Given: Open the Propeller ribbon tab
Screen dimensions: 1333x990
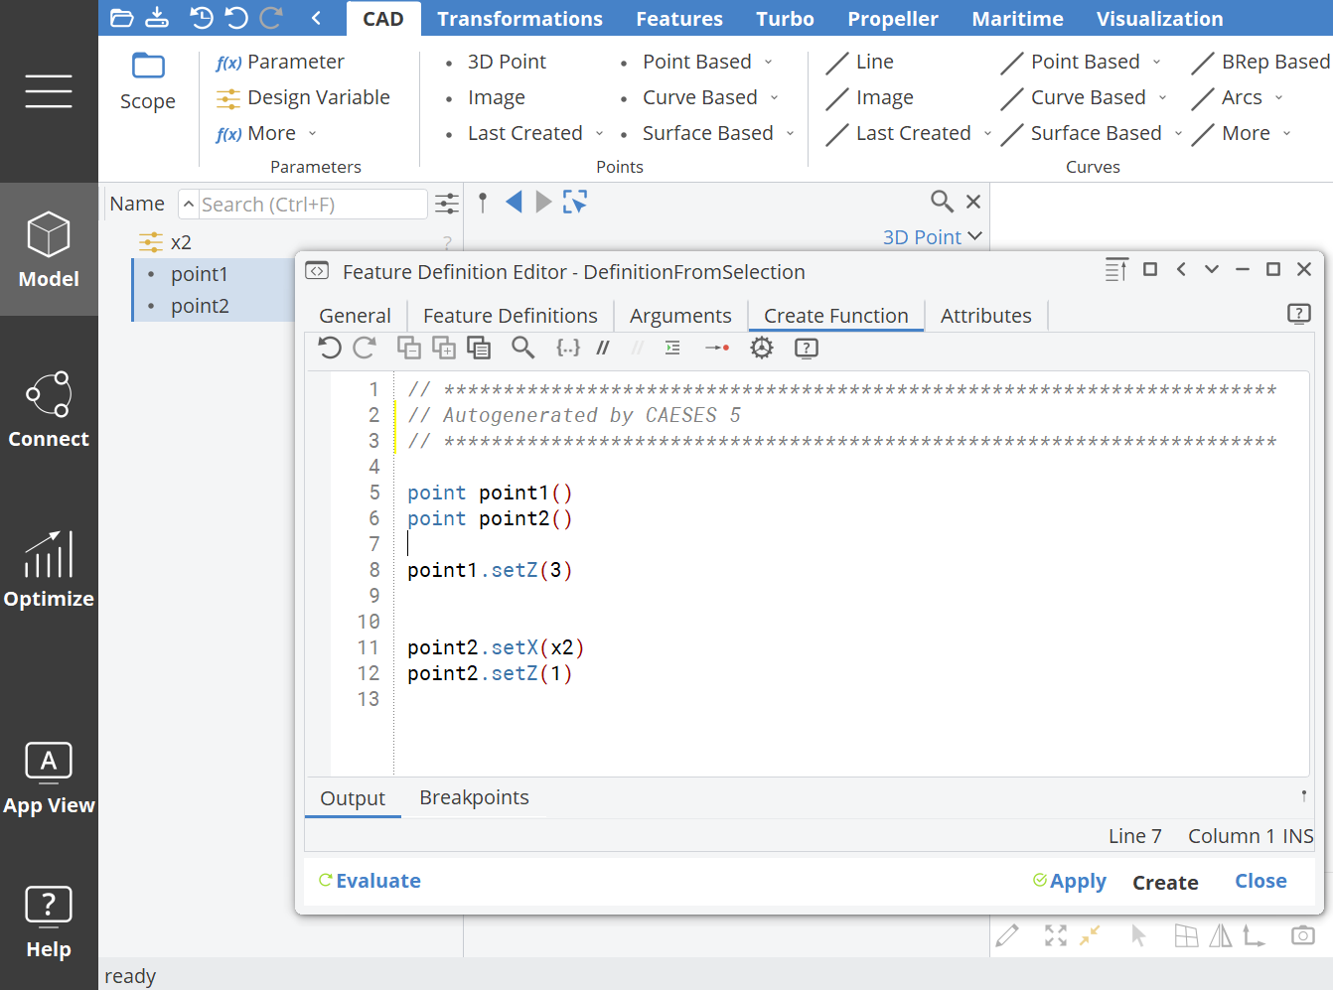Looking at the screenshot, I should pos(893,19).
